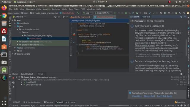Expand the manifests folder

coord(15,23)
